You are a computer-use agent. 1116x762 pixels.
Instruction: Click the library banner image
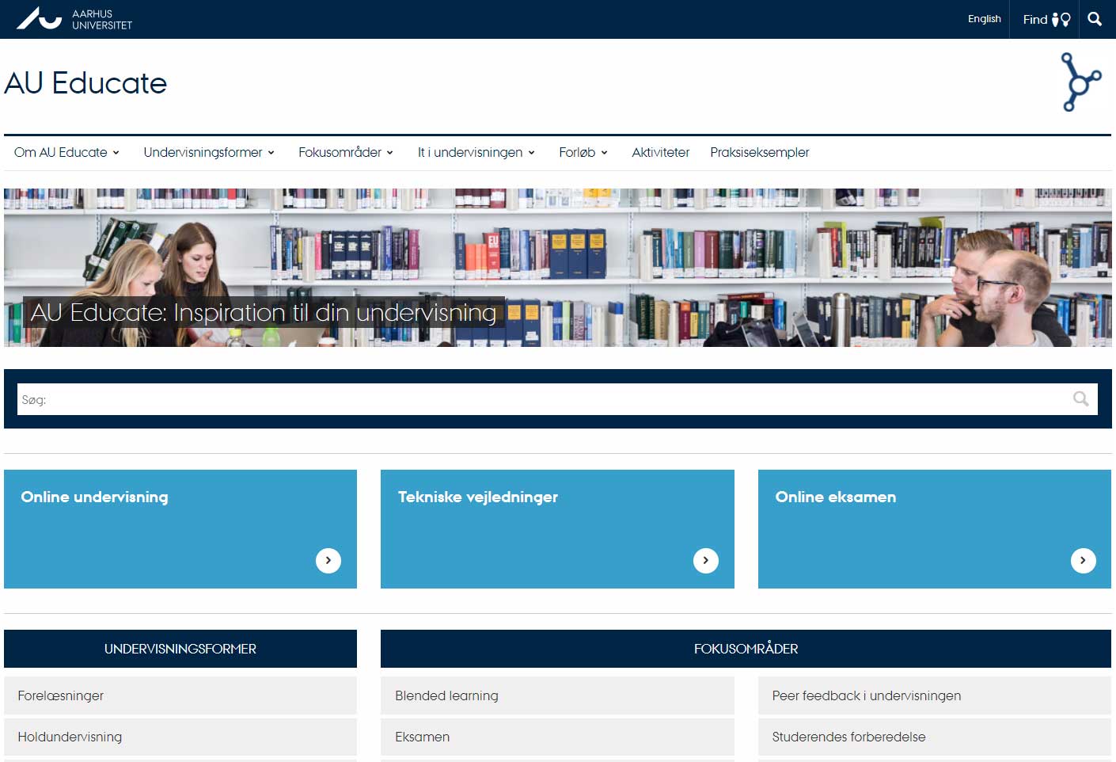click(x=558, y=268)
